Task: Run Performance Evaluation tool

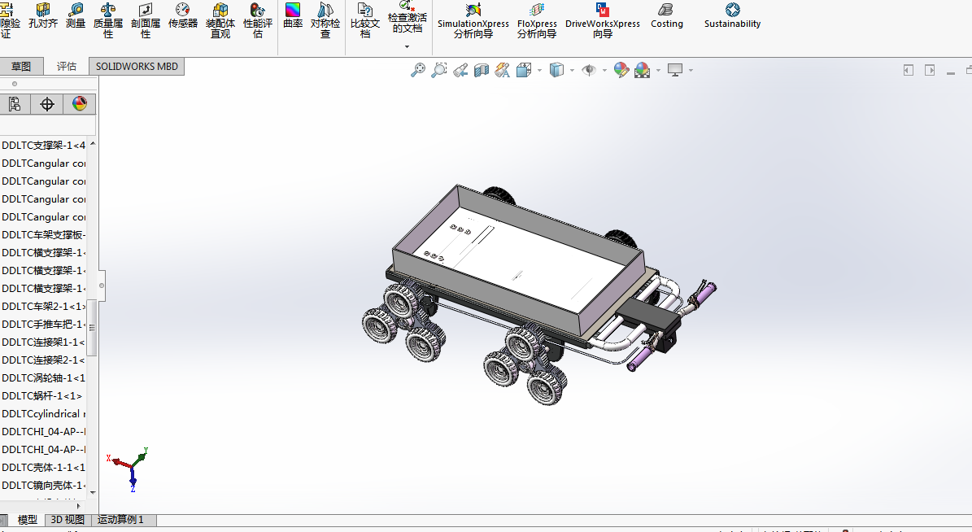Action: click(257, 20)
